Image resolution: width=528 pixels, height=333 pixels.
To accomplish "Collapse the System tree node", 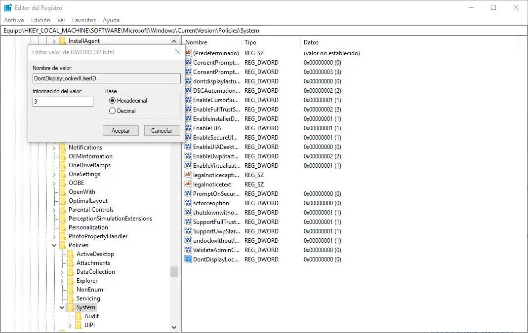I will tap(62, 307).
